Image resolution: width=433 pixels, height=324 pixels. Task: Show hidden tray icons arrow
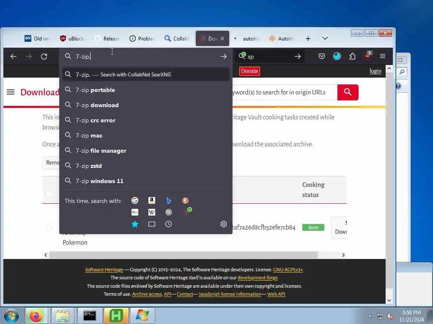[x=370, y=316]
